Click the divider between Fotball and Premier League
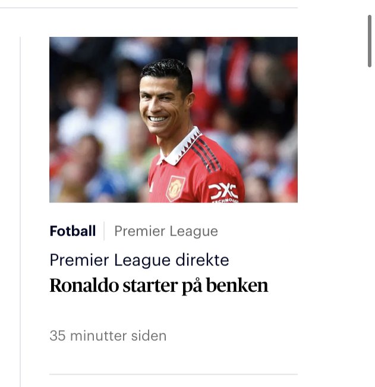Image resolution: width=375 pixels, height=387 pixels. click(x=104, y=231)
